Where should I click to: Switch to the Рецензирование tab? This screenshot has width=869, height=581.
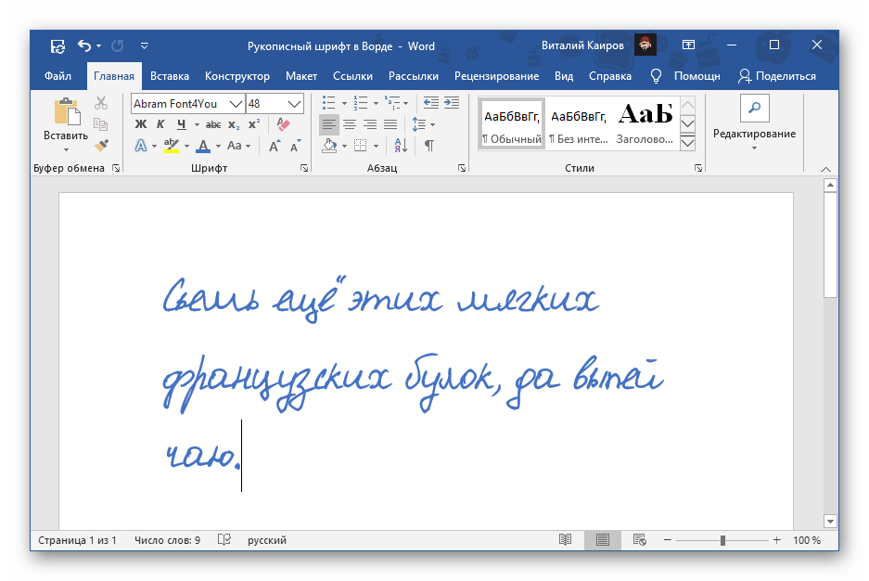pos(496,76)
